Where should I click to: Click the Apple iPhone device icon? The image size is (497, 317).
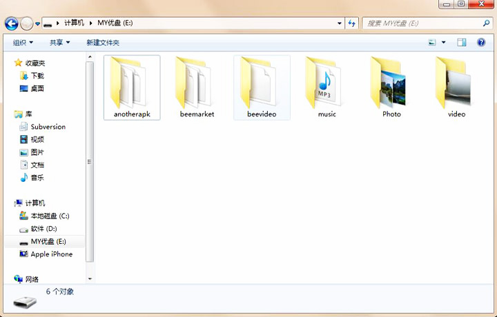[x=23, y=254]
